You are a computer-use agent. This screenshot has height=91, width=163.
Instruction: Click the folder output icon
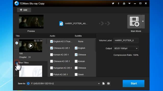(x=108, y=83)
